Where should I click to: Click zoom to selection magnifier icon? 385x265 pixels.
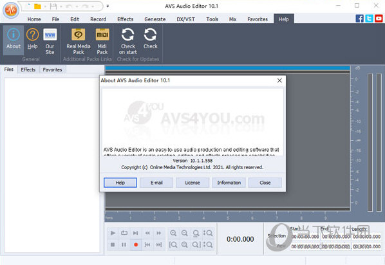(196, 233)
